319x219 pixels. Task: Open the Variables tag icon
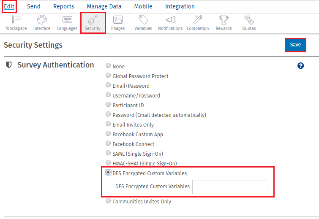click(x=143, y=23)
